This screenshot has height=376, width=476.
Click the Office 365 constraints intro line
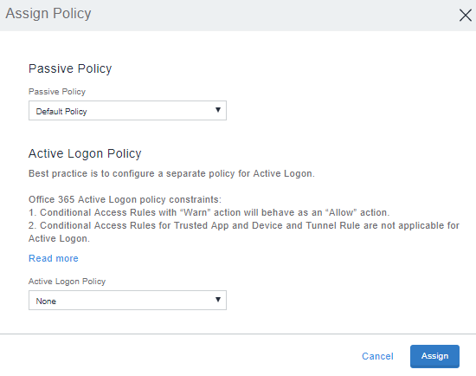coord(125,200)
